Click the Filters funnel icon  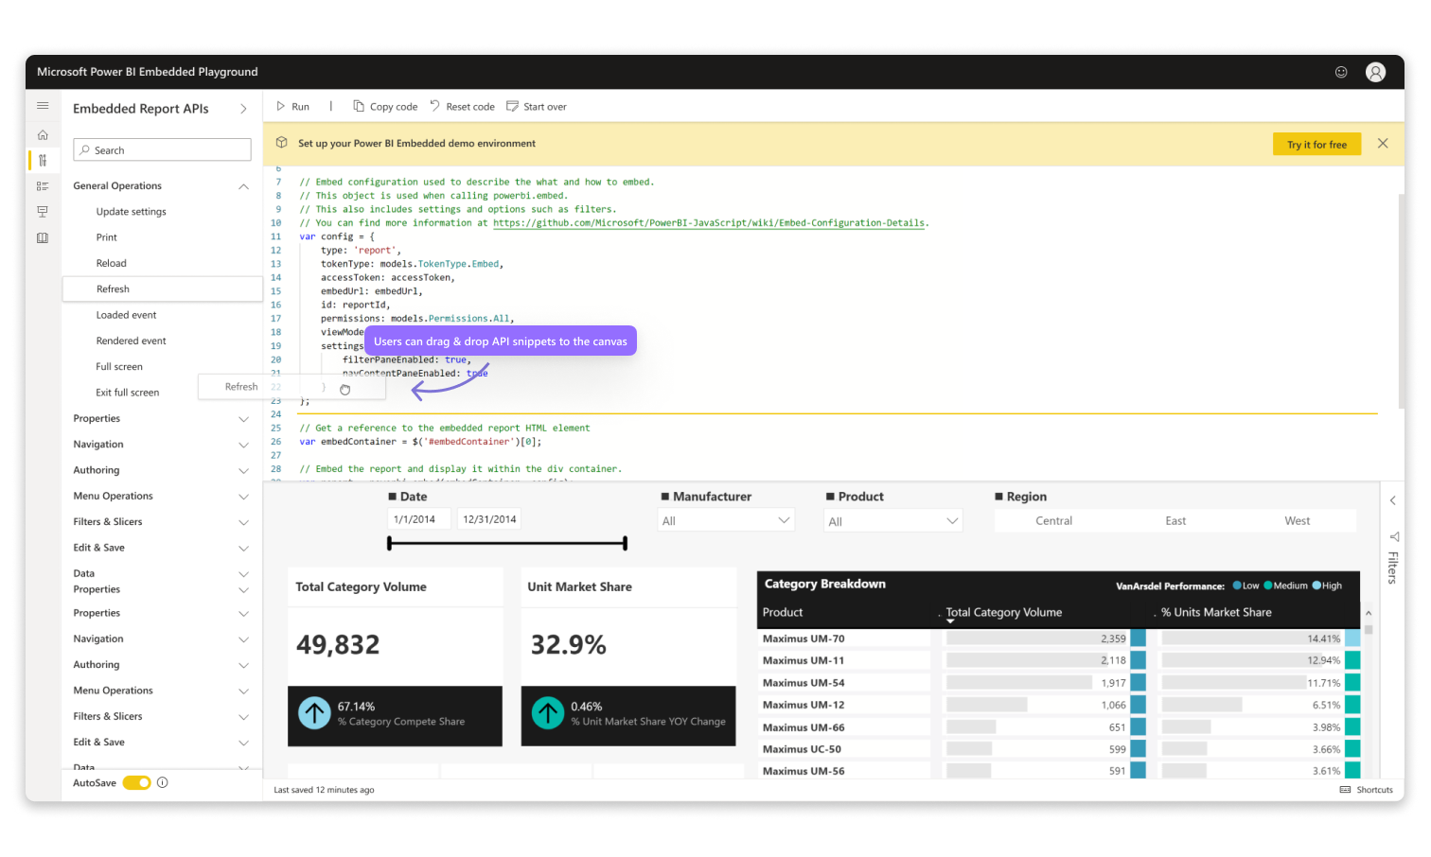(1393, 536)
